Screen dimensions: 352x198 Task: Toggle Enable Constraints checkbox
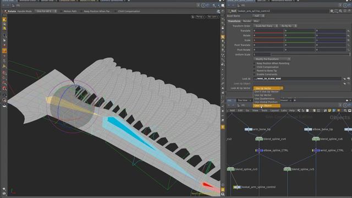tap(254, 74)
